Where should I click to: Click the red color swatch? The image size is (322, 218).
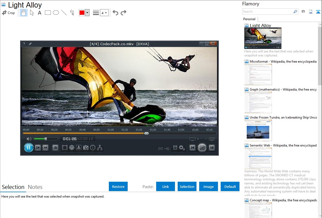click(x=82, y=13)
